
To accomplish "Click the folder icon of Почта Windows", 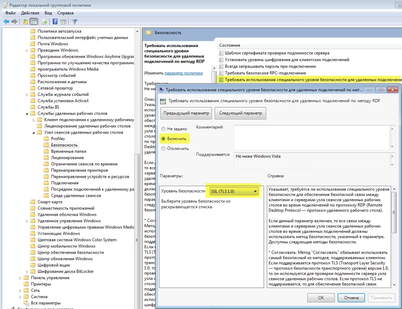I will click(33, 44).
